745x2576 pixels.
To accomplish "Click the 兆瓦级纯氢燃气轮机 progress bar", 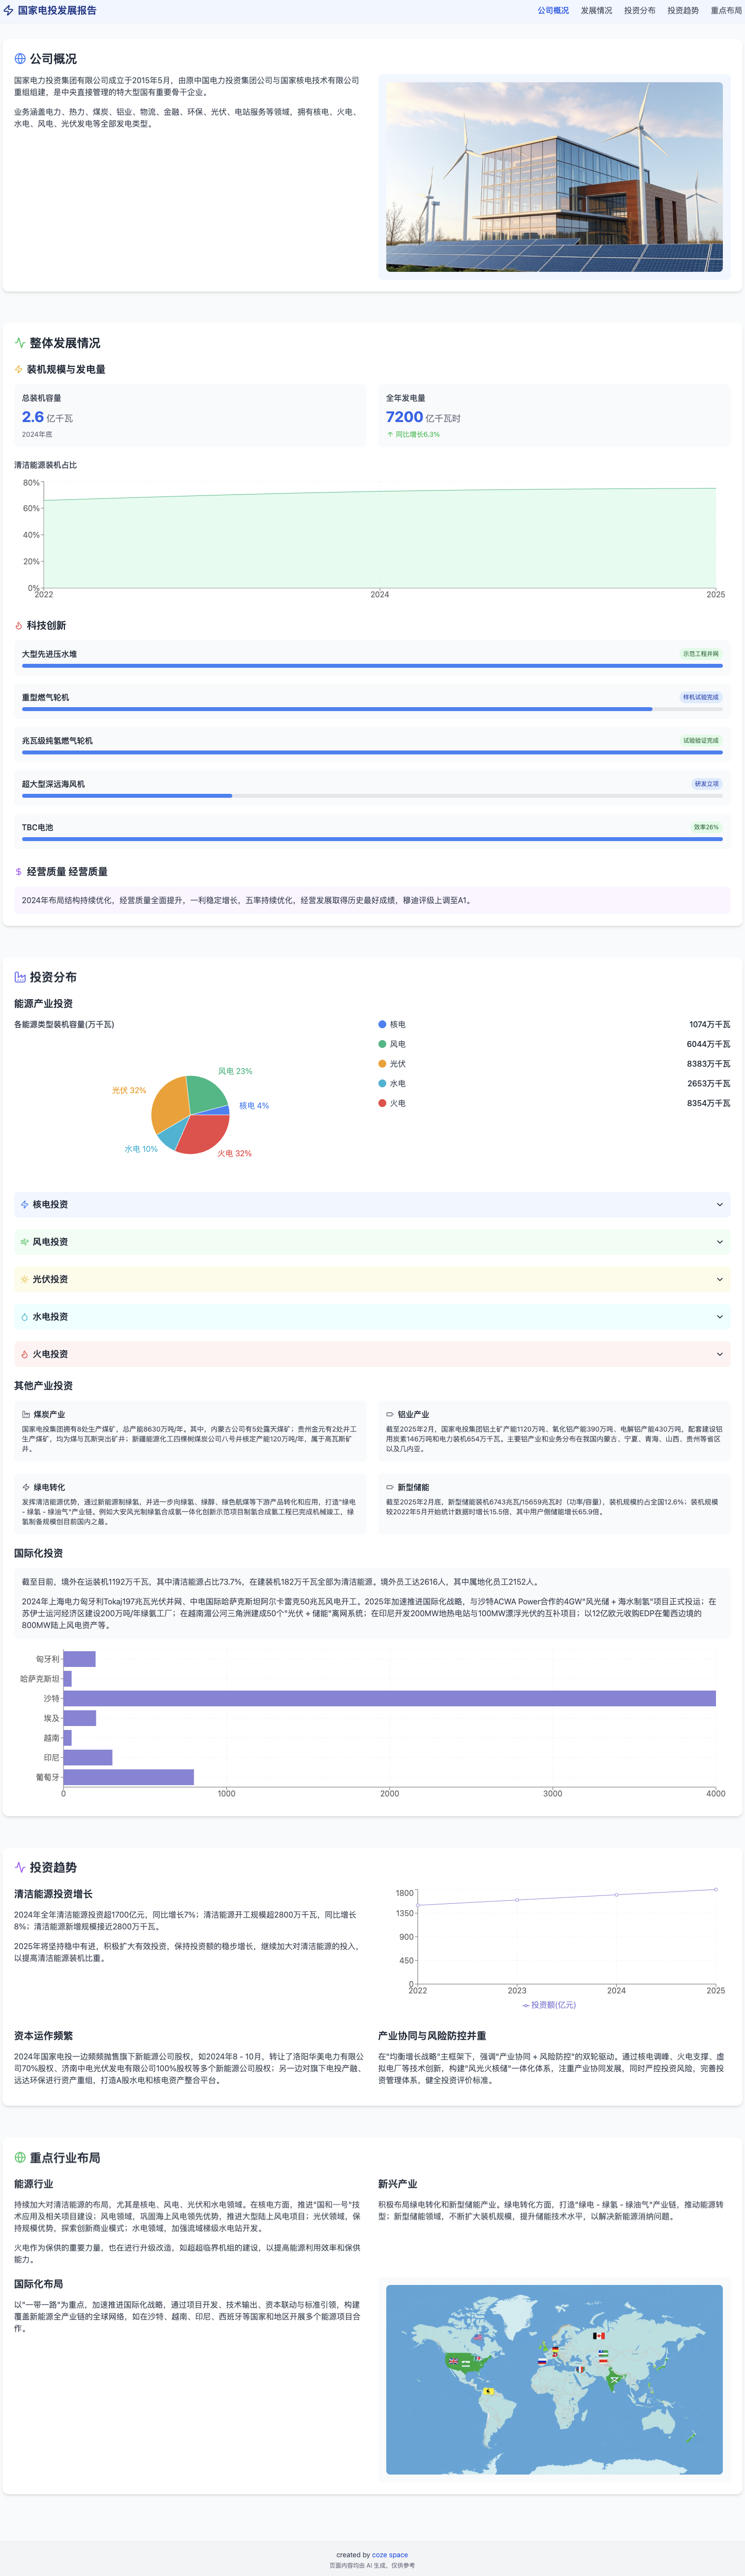I will (x=372, y=752).
